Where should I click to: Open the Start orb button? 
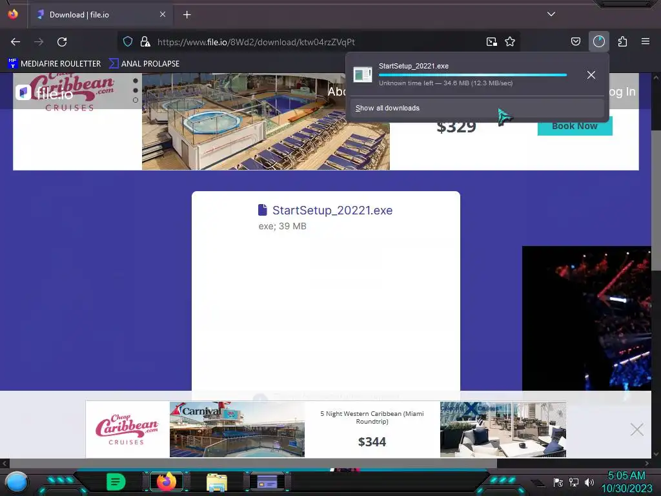coord(17,482)
